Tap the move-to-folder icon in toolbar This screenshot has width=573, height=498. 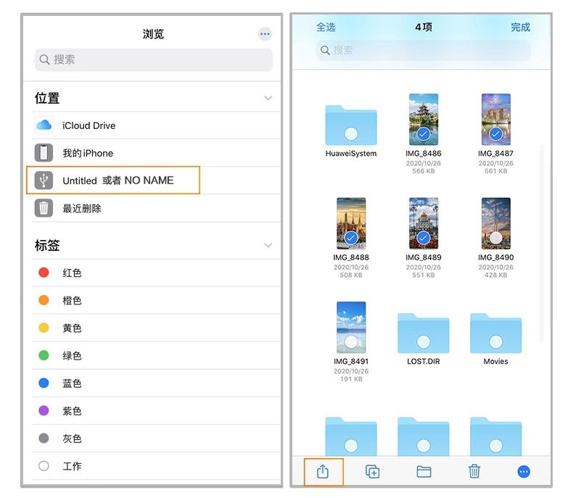pyautogui.click(x=424, y=472)
